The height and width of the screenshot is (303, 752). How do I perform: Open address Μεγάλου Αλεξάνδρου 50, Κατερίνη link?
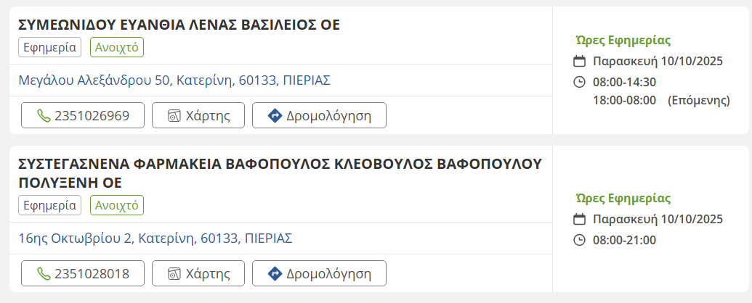pos(174,80)
